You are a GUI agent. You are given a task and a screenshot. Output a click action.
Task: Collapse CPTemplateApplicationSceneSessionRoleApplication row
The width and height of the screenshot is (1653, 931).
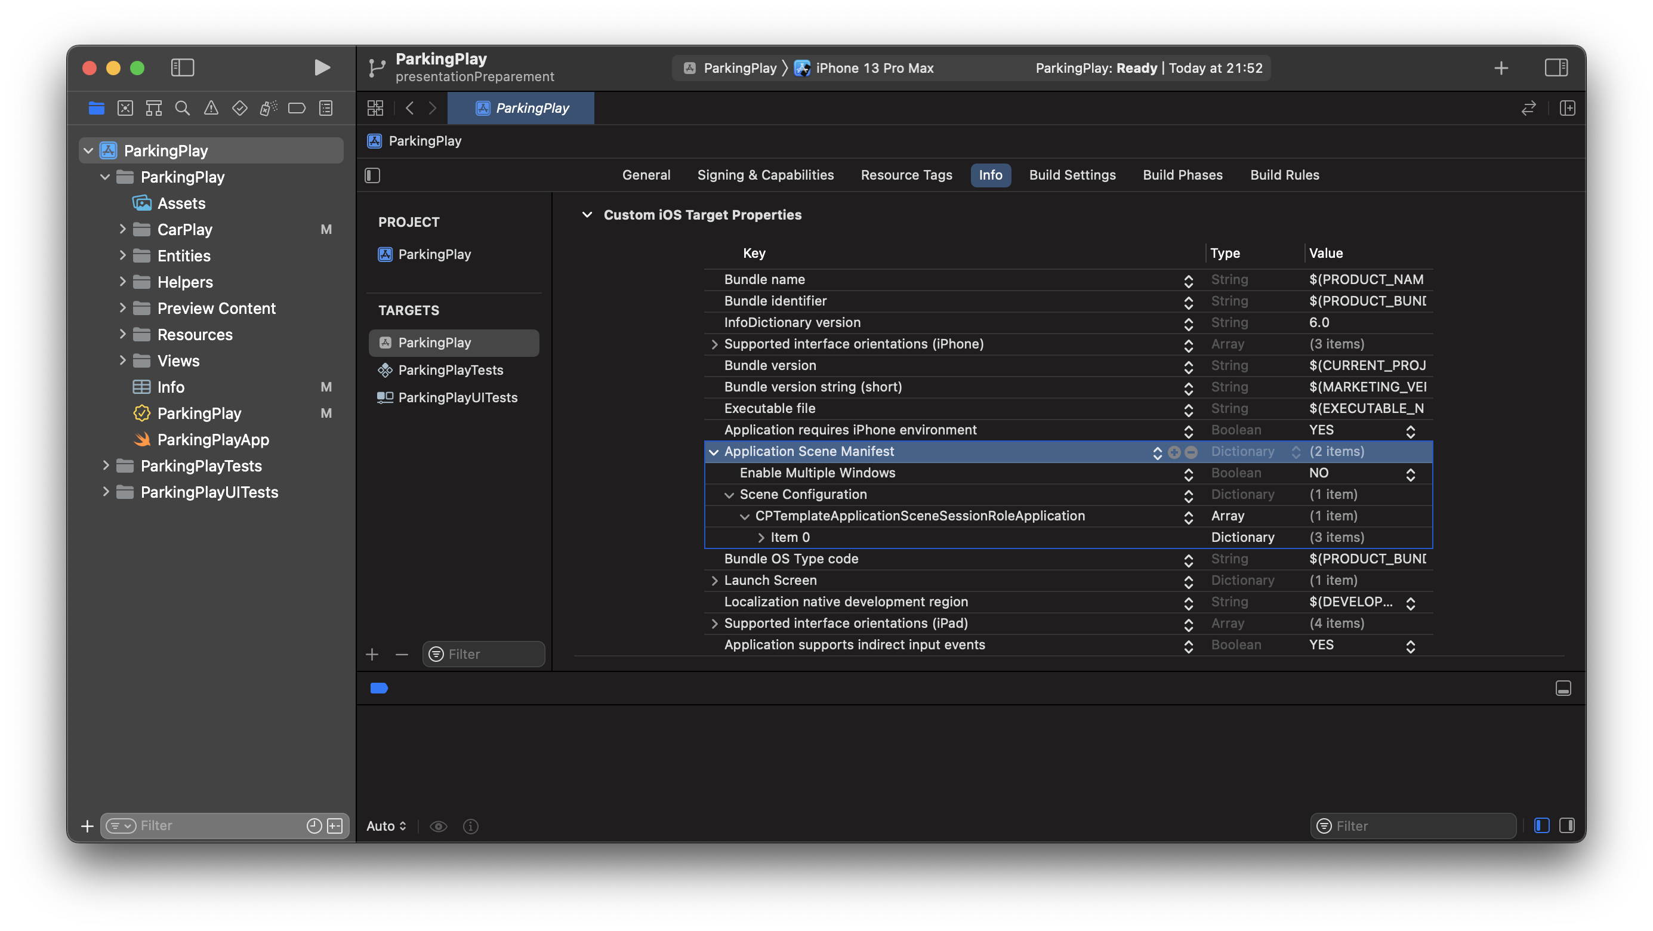pyautogui.click(x=744, y=516)
